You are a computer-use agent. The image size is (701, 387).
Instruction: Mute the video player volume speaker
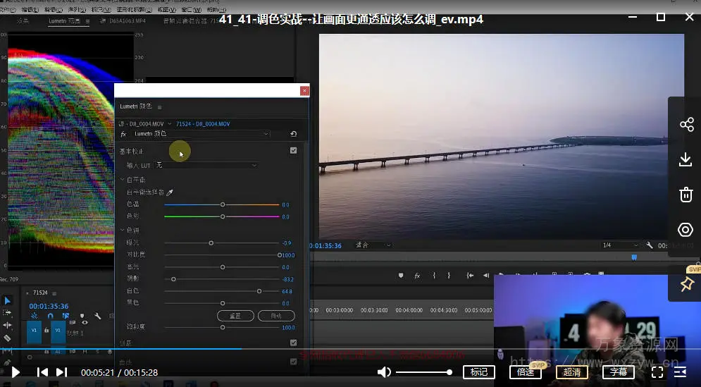click(384, 372)
